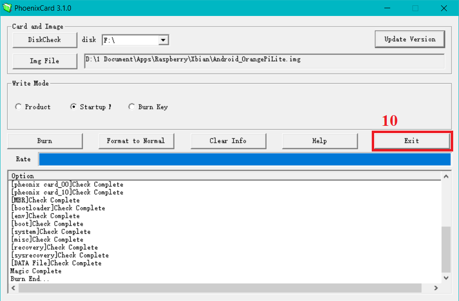This screenshot has width=459, height=301.
Task: Select the Burn Key write mode
Action: tap(148, 107)
